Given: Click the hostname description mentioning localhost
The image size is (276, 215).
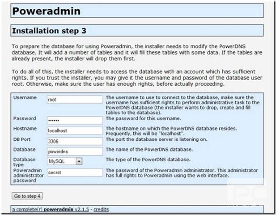Looking at the screenshot, I should (x=171, y=131).
